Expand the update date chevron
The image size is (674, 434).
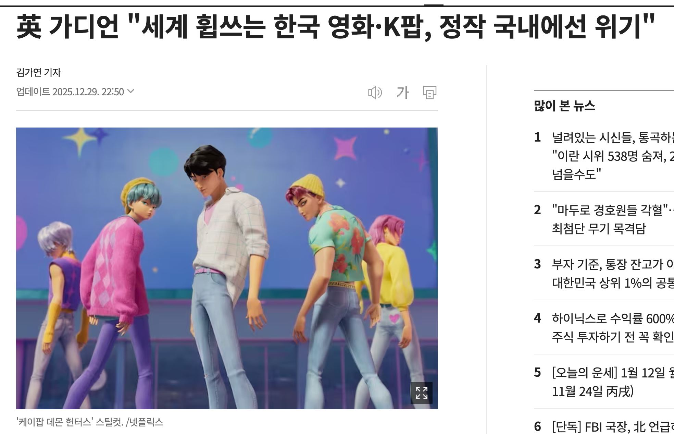(131, 91)
